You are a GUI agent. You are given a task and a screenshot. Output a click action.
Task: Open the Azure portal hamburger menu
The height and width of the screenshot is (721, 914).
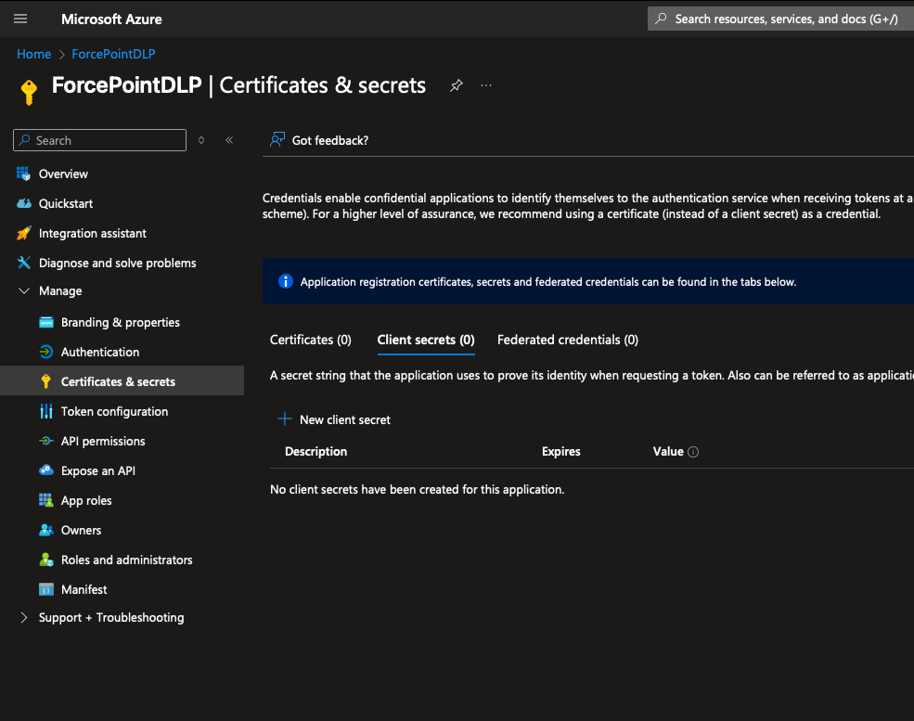pos(20,19)
